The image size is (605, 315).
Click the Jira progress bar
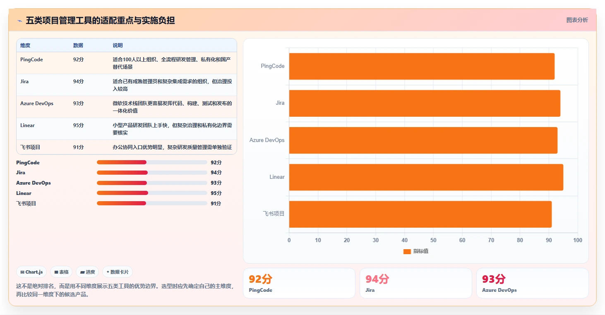pos(152,173)
